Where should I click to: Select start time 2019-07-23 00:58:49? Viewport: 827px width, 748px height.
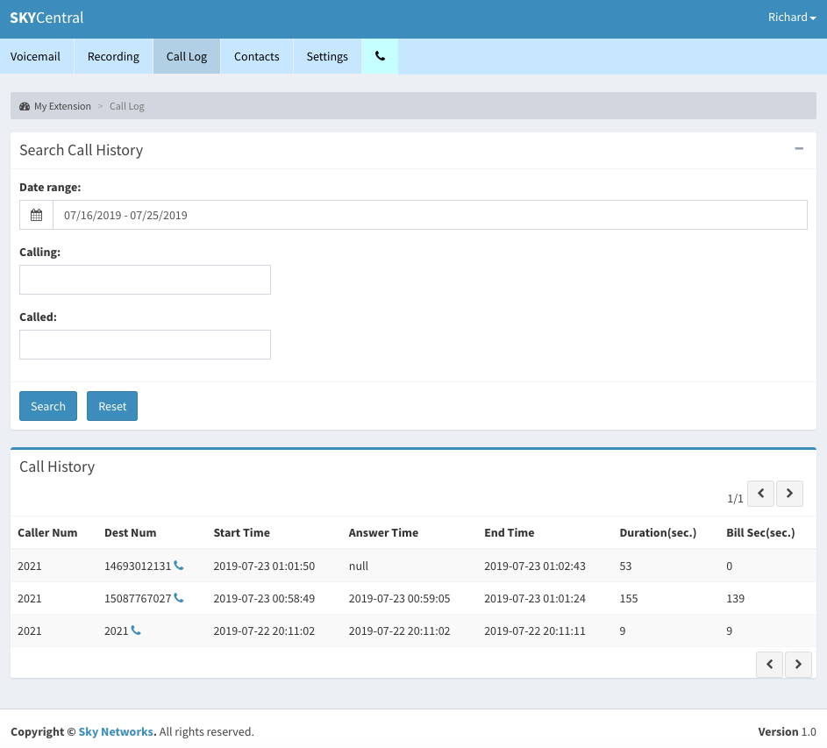point(264,599)
